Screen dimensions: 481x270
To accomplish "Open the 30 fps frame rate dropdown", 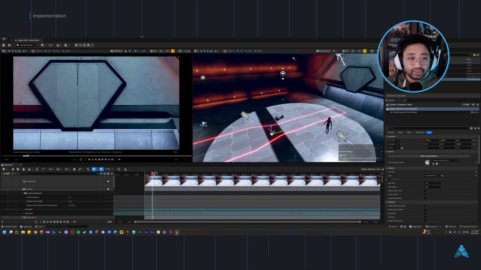I will click(x=109, y=169).
